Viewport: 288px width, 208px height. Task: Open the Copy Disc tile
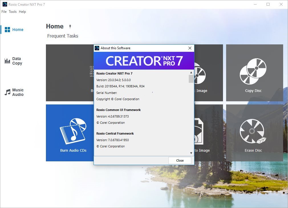click(x=254, y=73)
